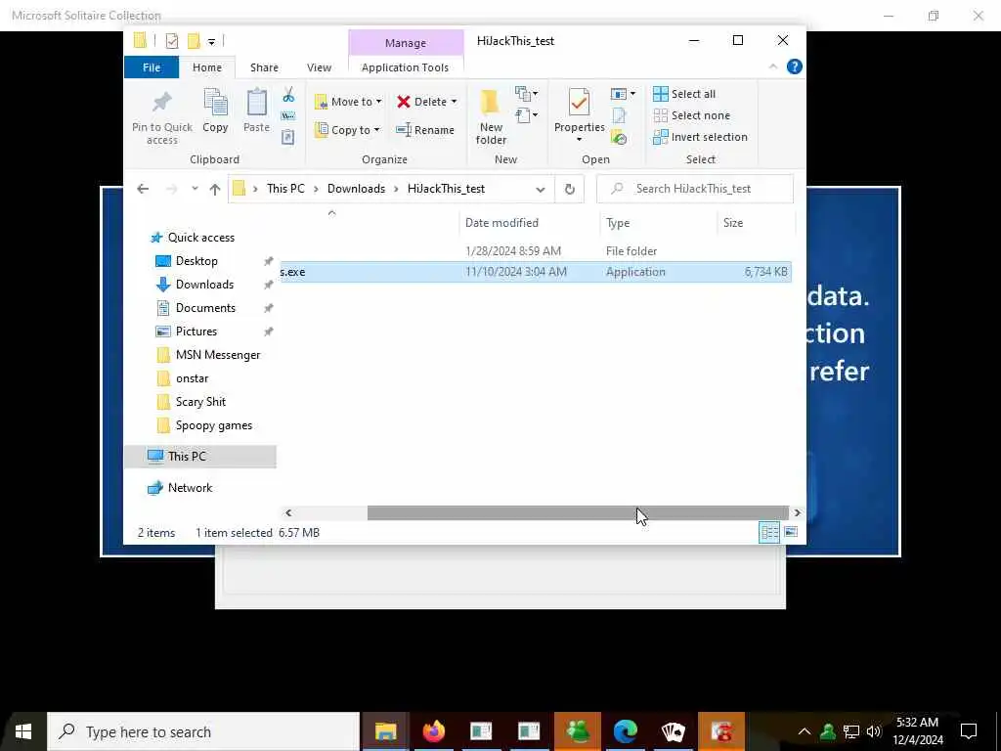Open the Move to dropdown
Screen dimensions: 1001x751
[348, 102]
